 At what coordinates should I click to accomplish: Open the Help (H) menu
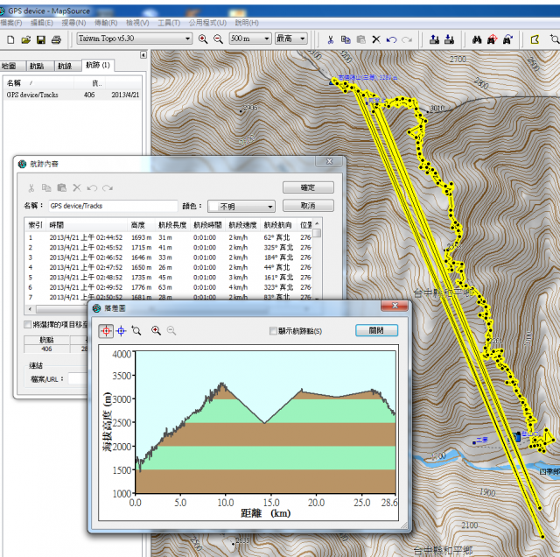click(x=247, y=23)
